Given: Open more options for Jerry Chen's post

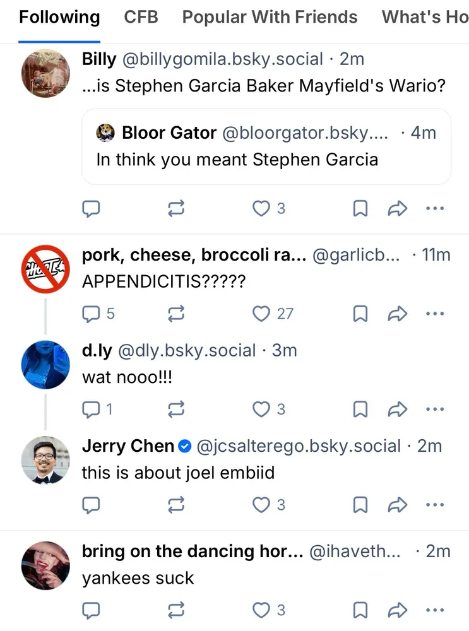Looking at the screenshot, I should (435, 505).
